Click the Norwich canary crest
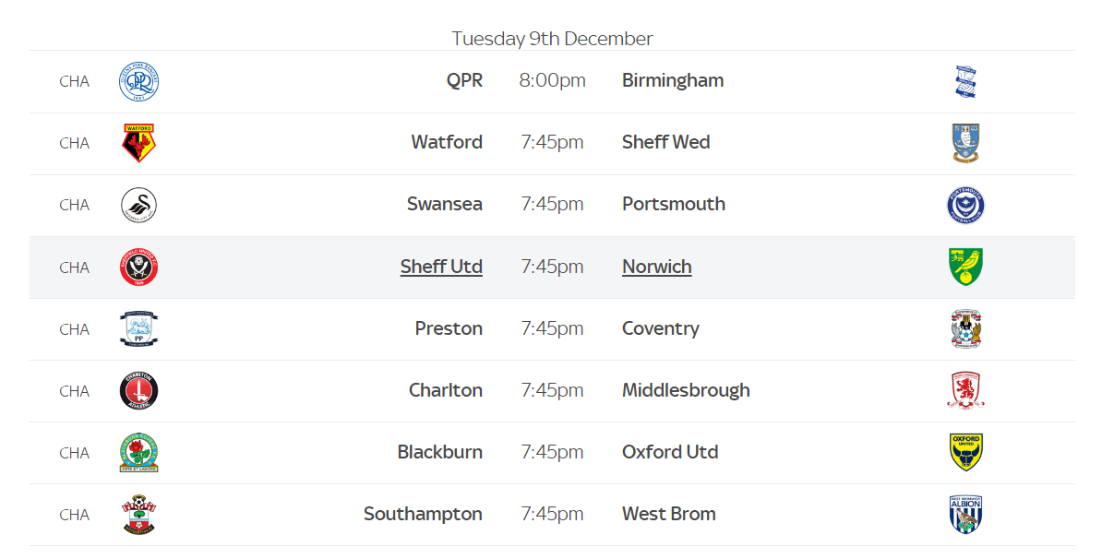The width and height of the screenshot is (1102, 559). [965, 267]
